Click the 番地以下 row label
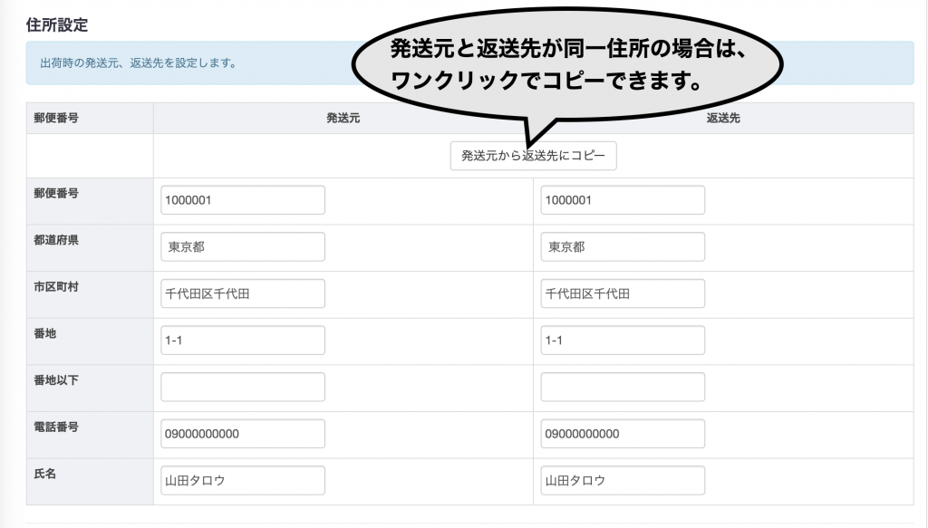The width and height of the screenshot is (928, 528). pyautogui.click(x=56, y=380)
